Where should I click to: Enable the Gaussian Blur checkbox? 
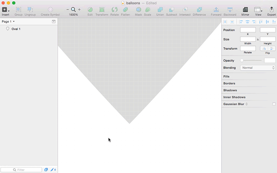tap(274, 104)
